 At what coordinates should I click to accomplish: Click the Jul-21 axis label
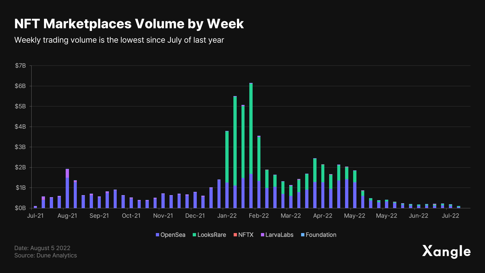coord(36,216)
